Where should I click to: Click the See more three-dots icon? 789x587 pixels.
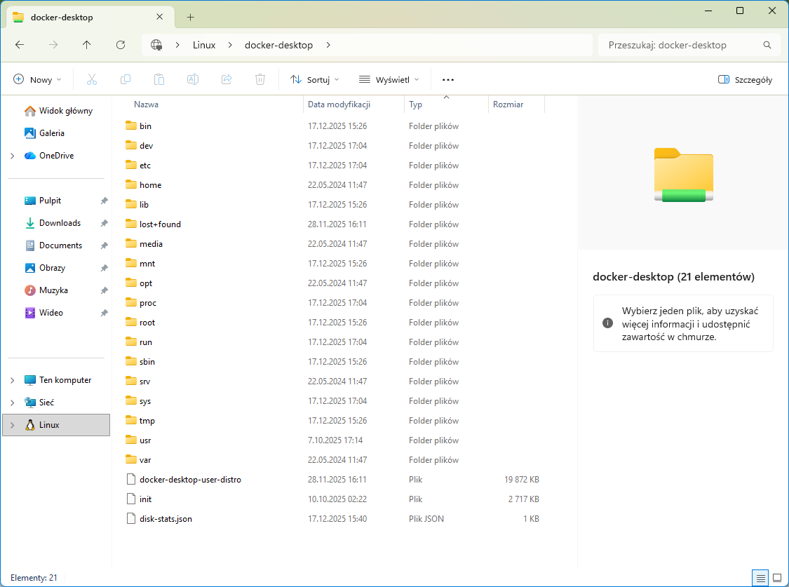[x=448, y=80]
